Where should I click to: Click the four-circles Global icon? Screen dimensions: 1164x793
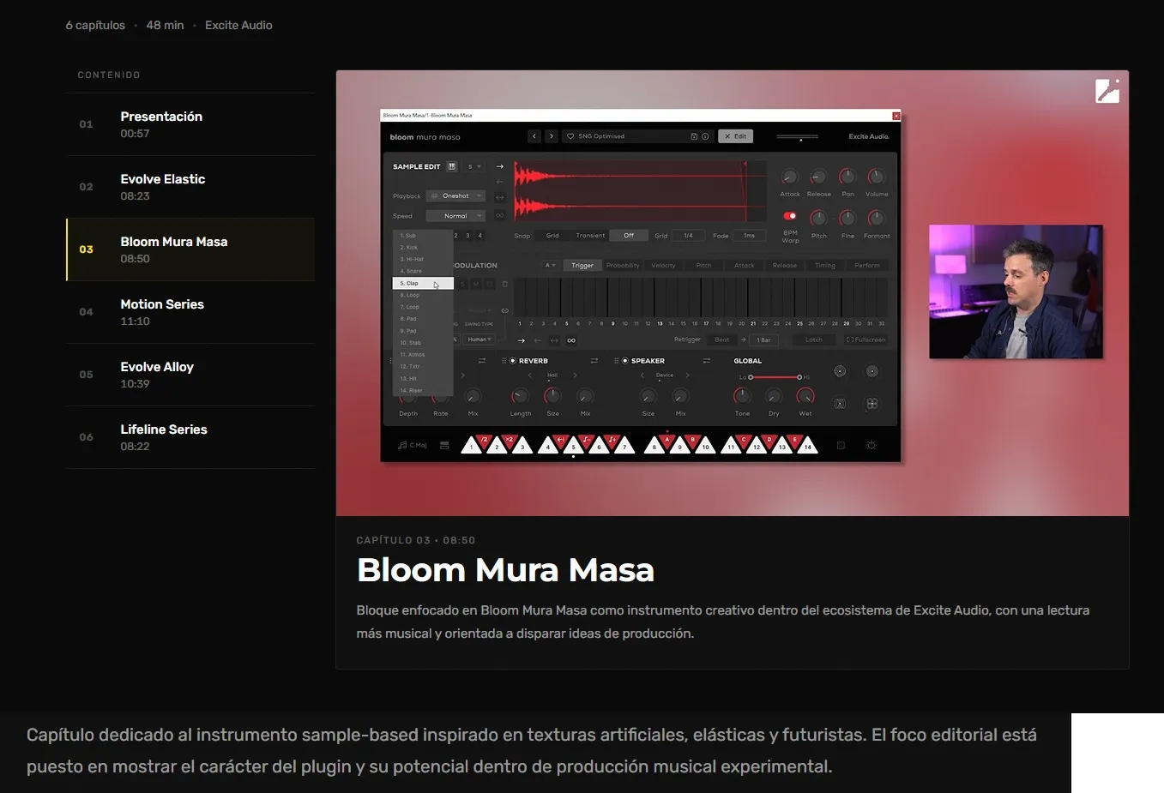[871, 404]
